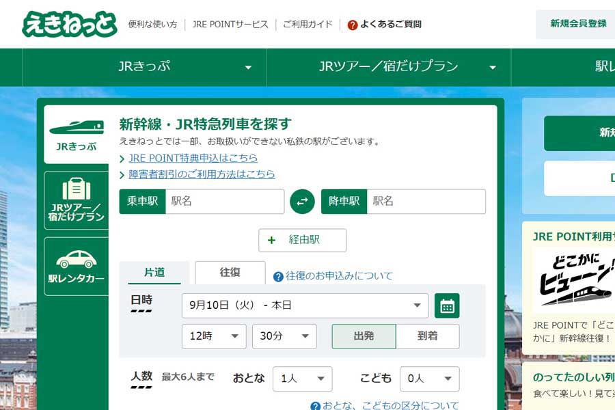The height and width of the screenshot is (410, 615).
Task: Open help icon for 往復のお申込みについて
Action: [x=277, y=274]
